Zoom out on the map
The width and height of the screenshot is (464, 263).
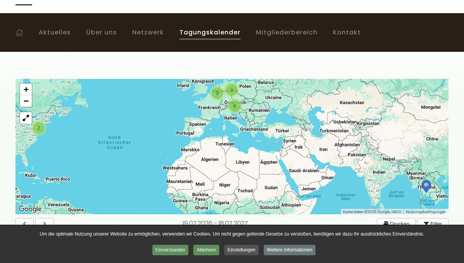tap(26, 101)
